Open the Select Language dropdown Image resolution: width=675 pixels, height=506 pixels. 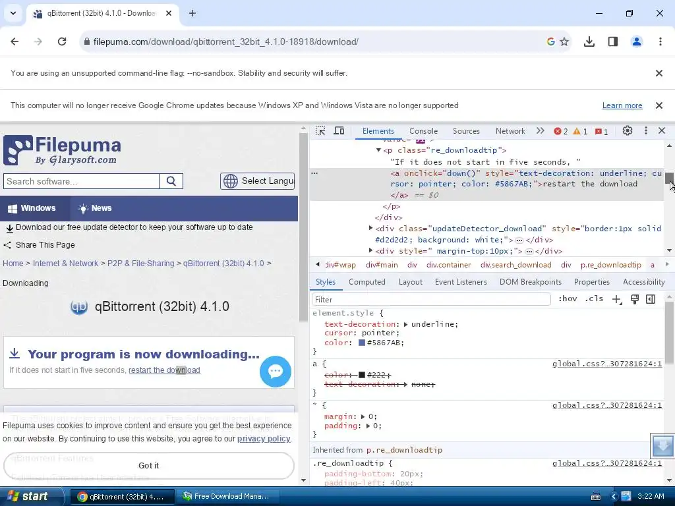(x=258, y=181)
